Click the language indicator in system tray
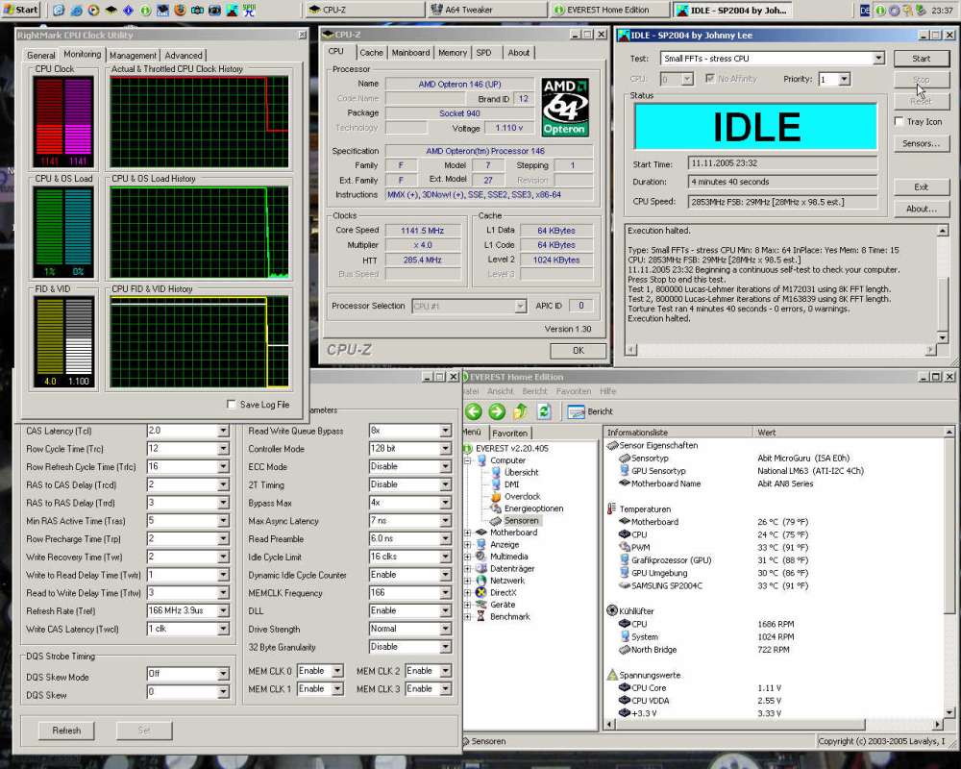This screenshot has height=769, width=961. coord(864,10)
